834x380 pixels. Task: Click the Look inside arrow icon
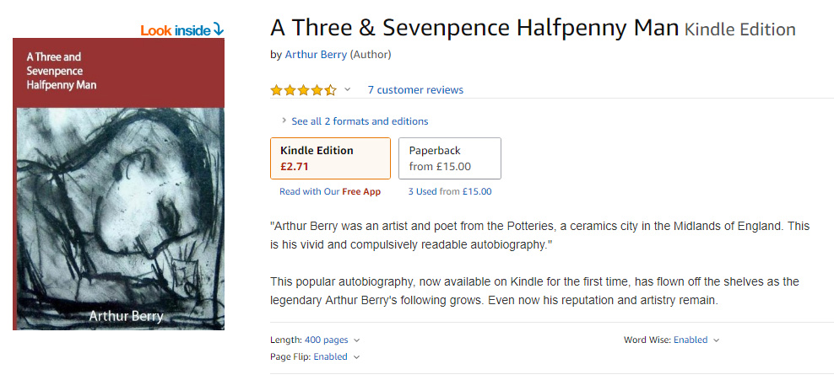219,29
